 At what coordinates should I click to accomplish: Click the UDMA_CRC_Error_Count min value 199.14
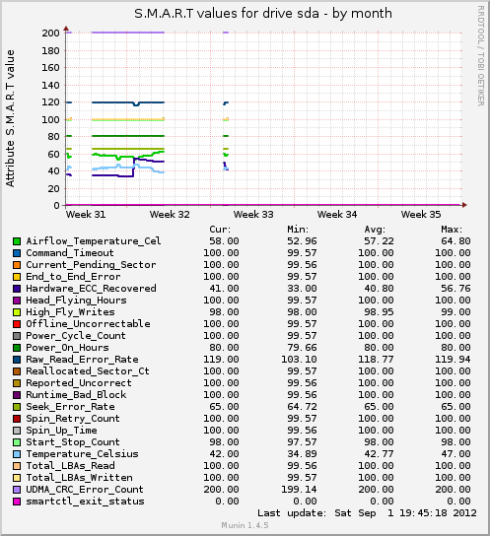[x=299, y=490]
